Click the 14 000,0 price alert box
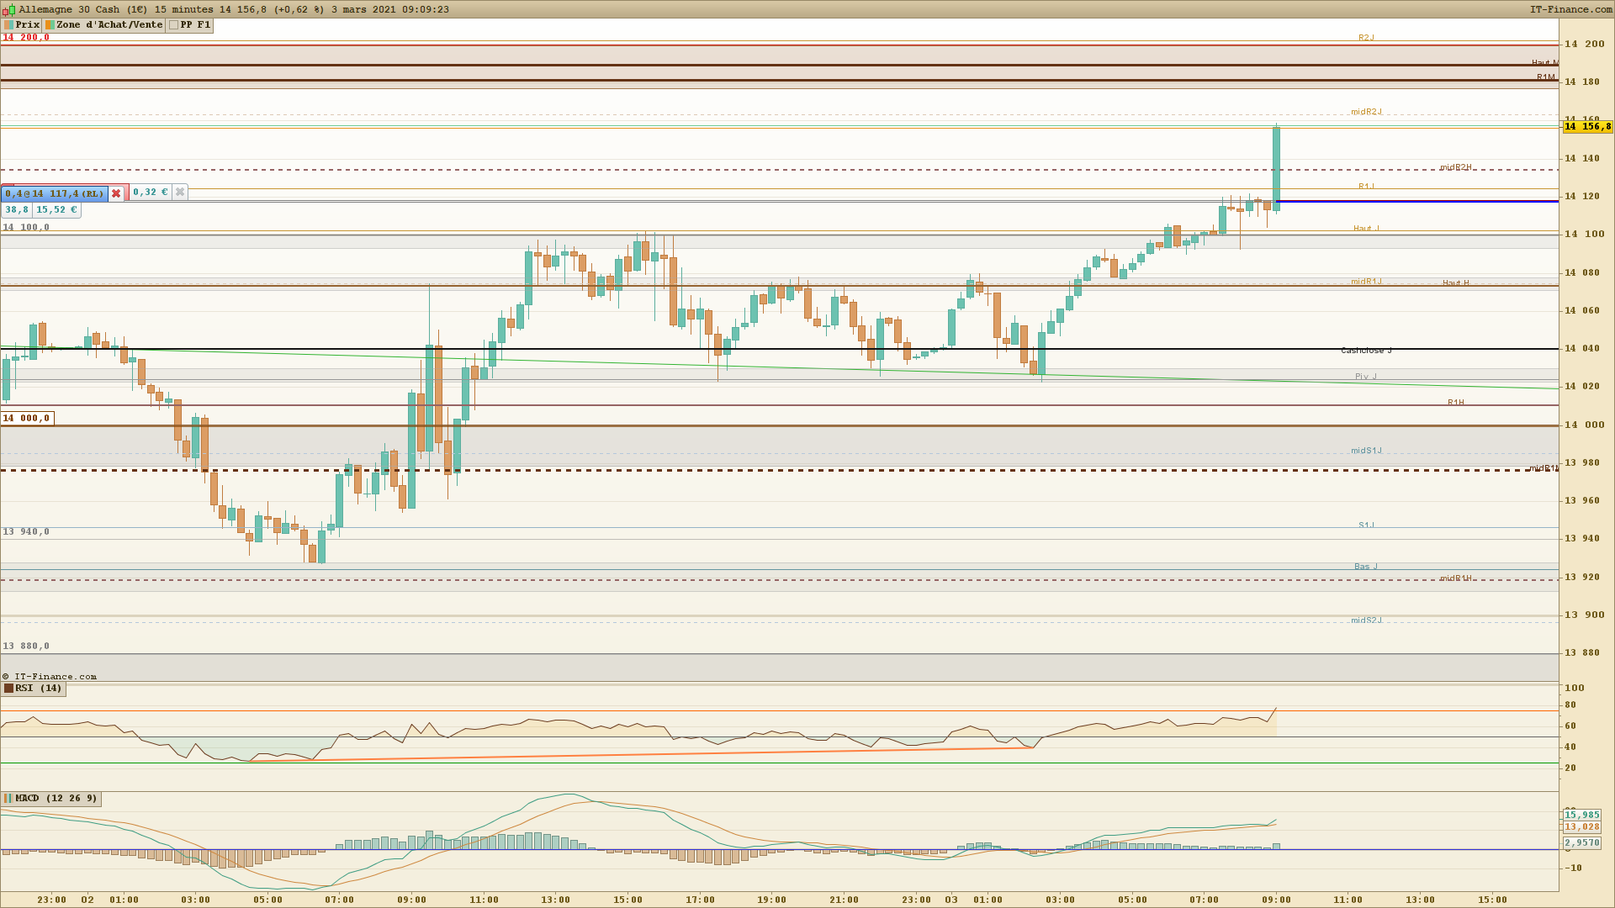 point(27,419)
